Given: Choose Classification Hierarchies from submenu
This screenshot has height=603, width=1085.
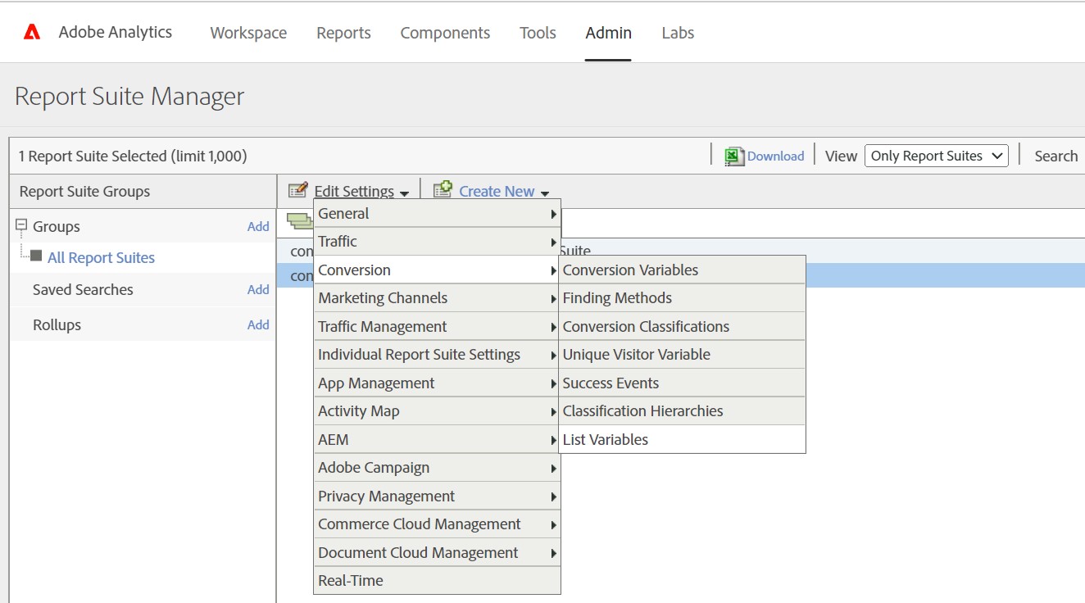Looking at the screenshot, I should (682, 411).
